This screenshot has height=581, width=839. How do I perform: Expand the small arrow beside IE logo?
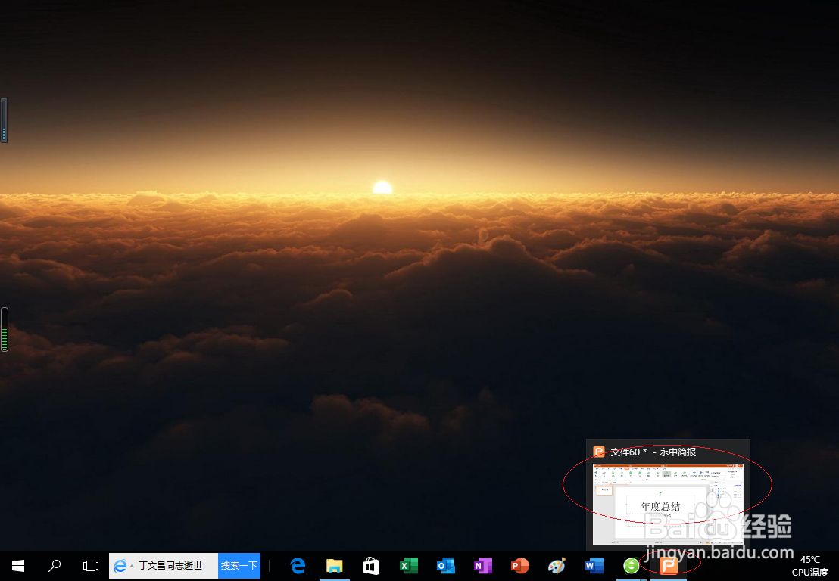132,566
